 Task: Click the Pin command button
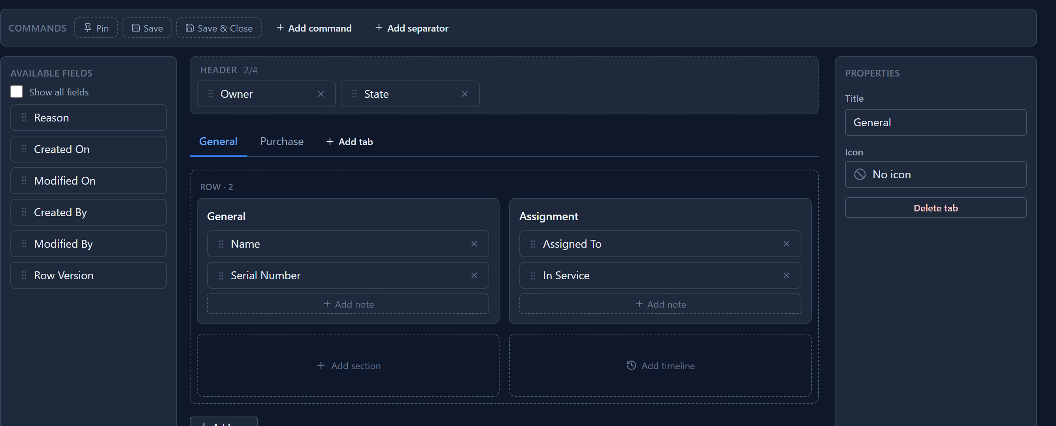[x=96, y=28]
